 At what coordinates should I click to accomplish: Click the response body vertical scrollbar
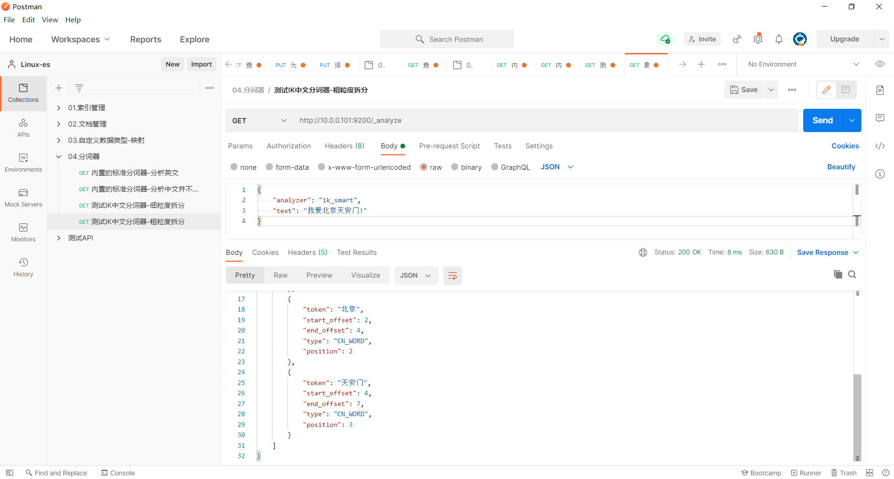857,417
